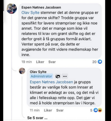The width and height of the screenshot is (111, 121).
Task: Like Espen's comment using 'Liker'
Action: click(40, 62)
